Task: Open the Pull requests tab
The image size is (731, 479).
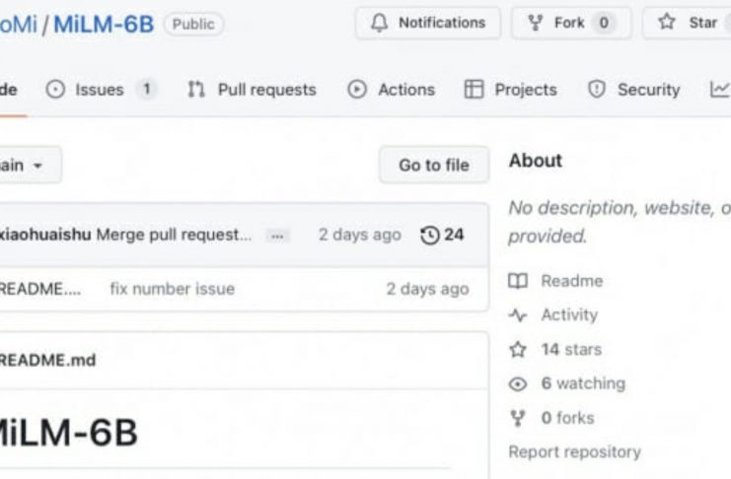Action: point(252,89)
